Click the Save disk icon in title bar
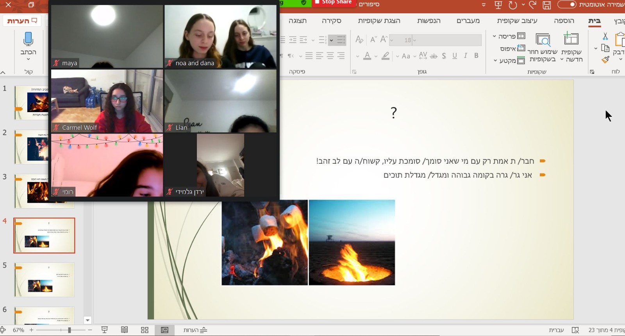This screenshot has width=625, height=336. pyautogui.click(x=546, y=5)
